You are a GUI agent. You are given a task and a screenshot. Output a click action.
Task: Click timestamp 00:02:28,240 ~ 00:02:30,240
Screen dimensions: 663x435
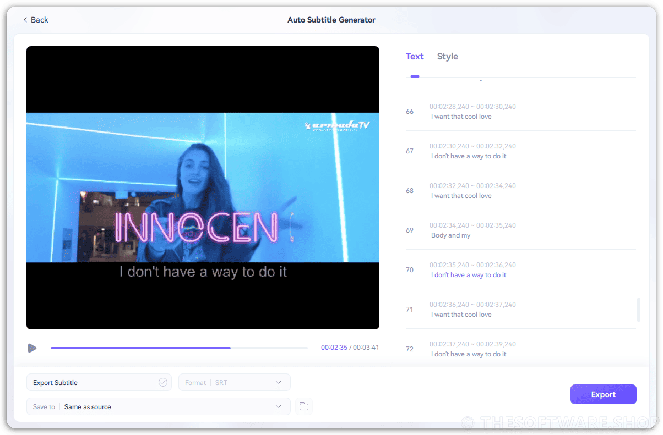point(472,107)
